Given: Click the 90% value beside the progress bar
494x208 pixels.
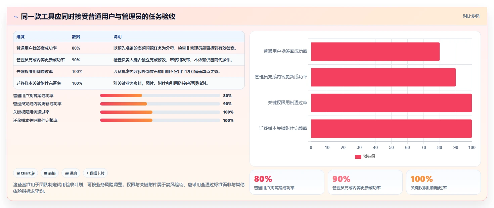Looking at the screenshot, I should click(227, 104).
